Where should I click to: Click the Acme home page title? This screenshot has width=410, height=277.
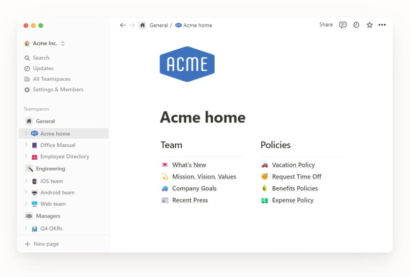(x=202, y=117)
